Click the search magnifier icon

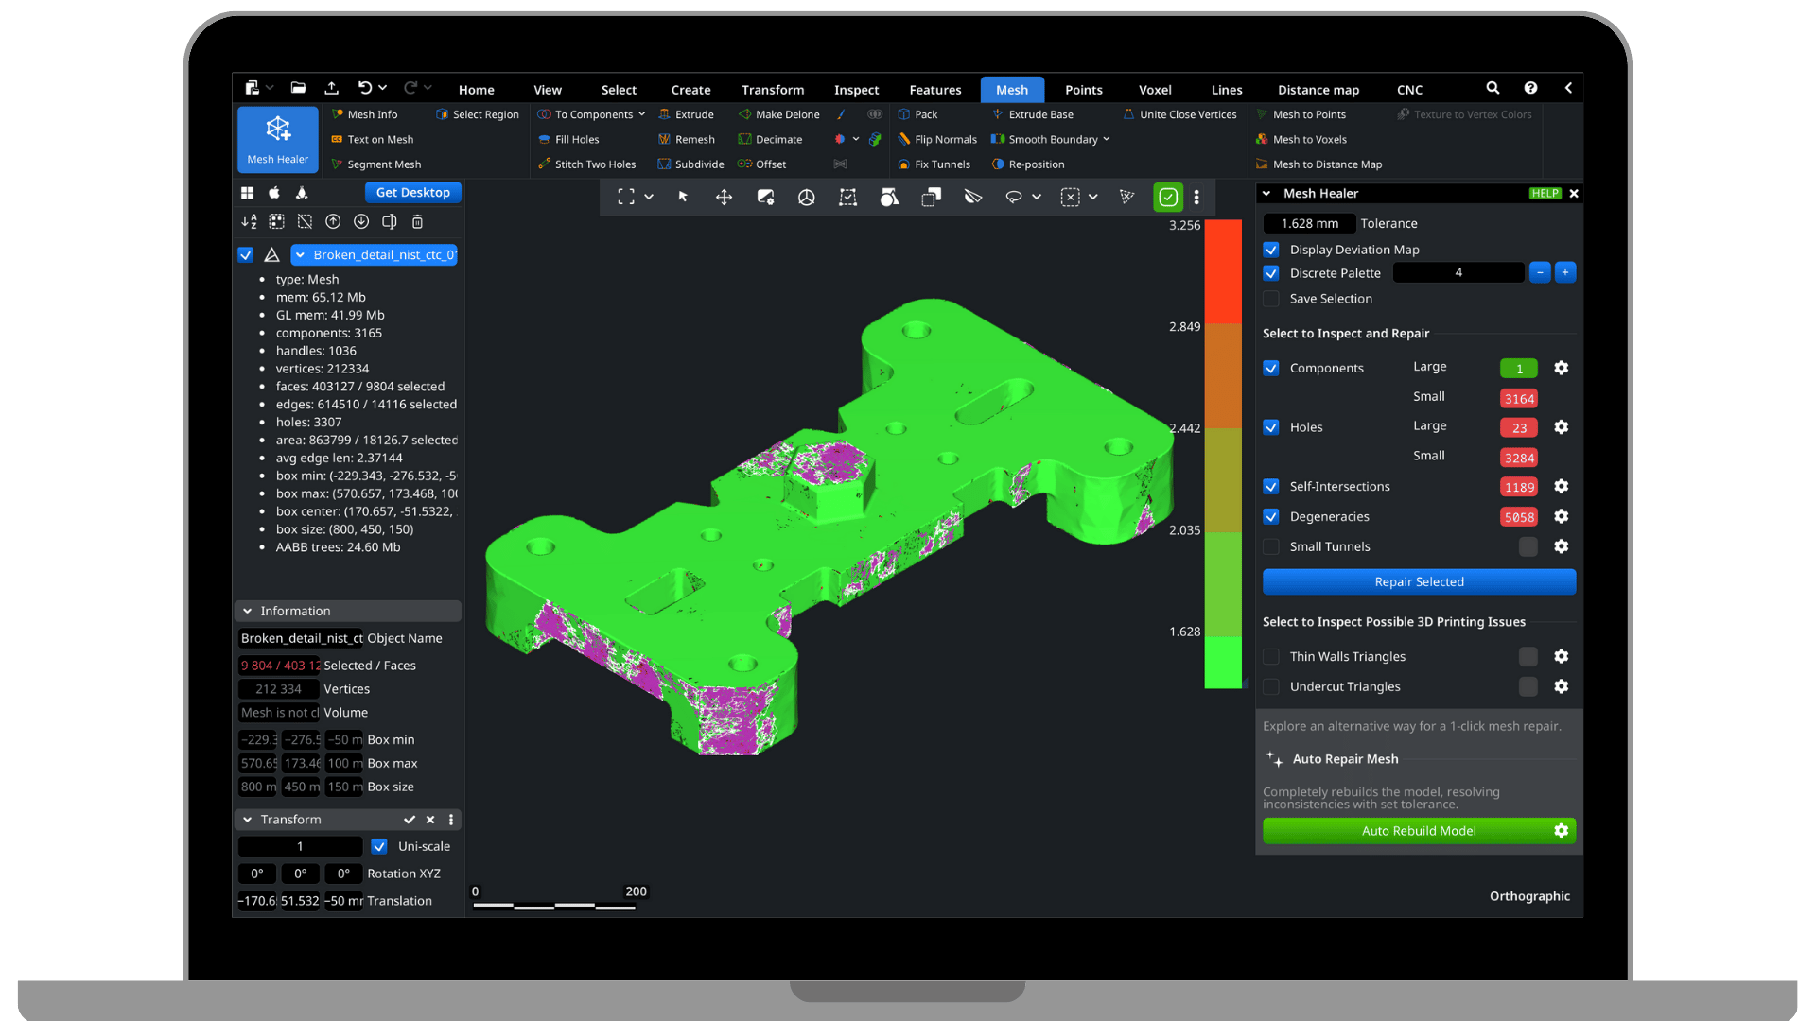[x=1493, y=88]
